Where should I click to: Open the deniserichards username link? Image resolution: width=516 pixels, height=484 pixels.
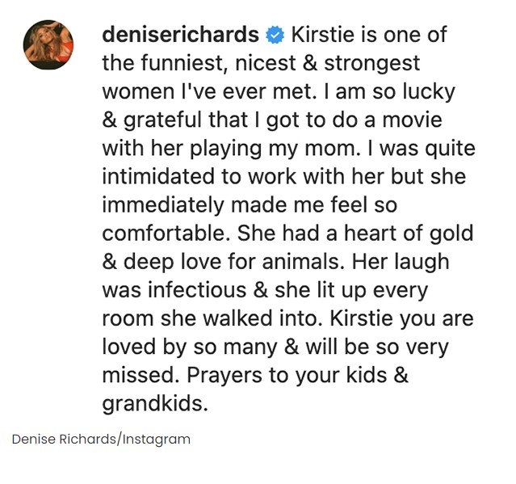pos(180,36)
